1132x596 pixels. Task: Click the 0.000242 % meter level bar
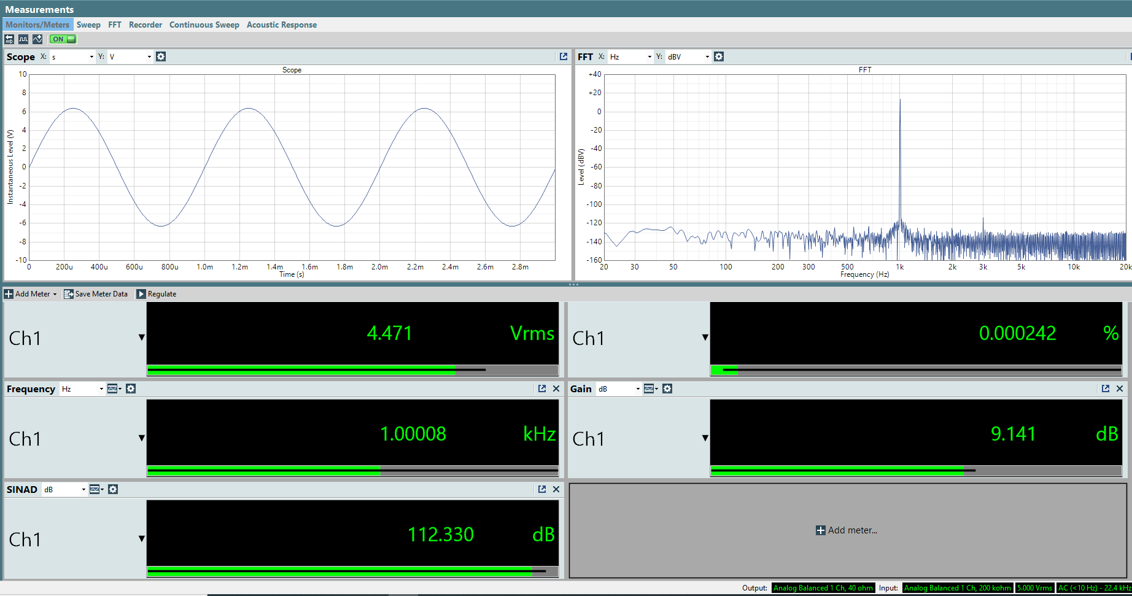click(x=916, y=370)
